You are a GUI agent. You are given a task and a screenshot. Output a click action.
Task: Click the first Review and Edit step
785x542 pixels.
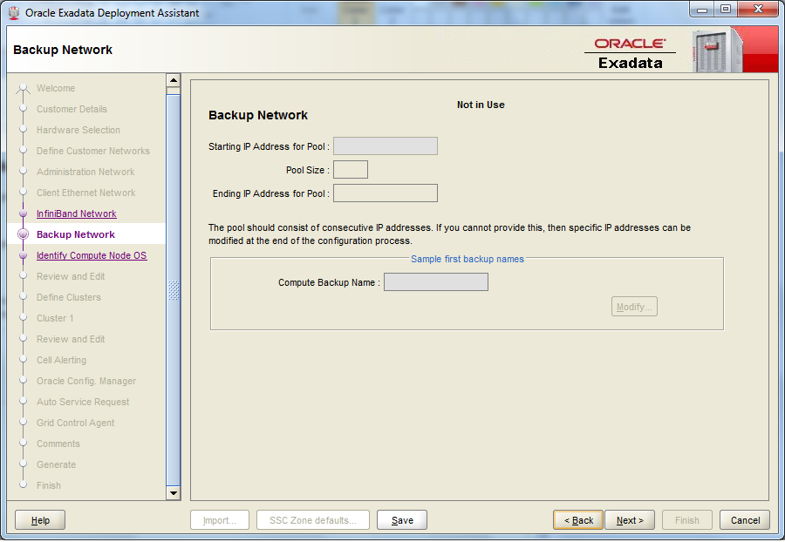pyautogui.click(x=71, y=276)
